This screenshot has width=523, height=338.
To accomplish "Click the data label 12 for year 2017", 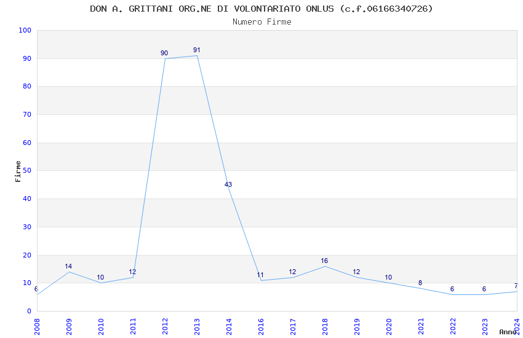I will pos(292,272).
